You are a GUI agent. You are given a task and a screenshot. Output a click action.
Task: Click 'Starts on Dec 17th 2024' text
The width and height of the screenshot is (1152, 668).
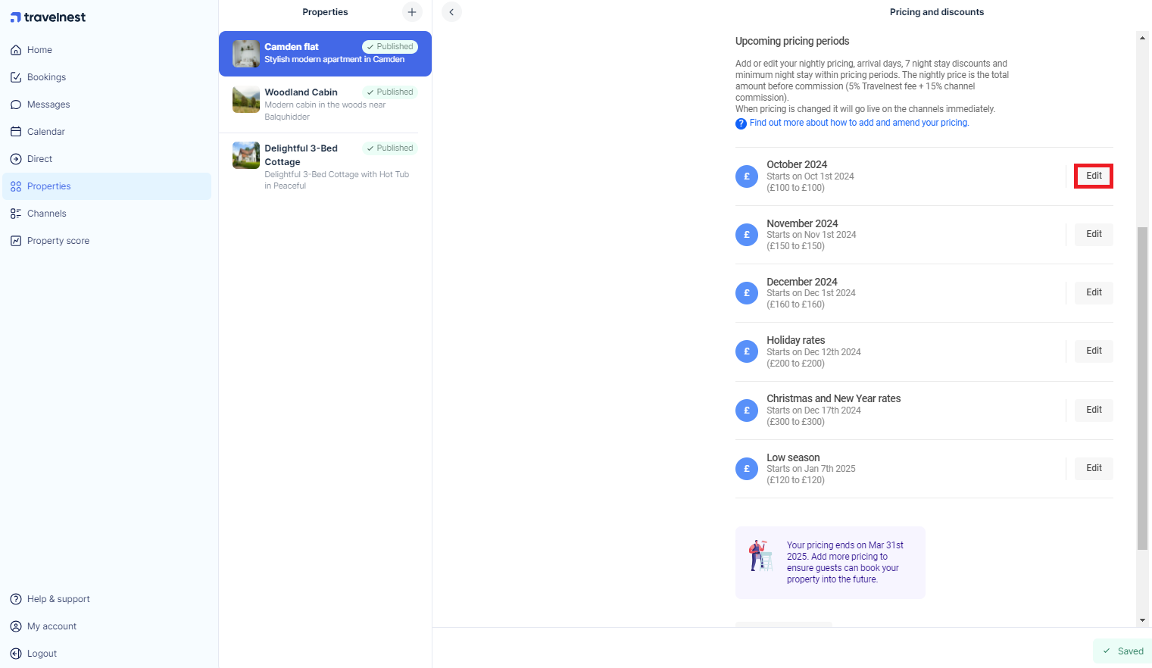point(813,410)
